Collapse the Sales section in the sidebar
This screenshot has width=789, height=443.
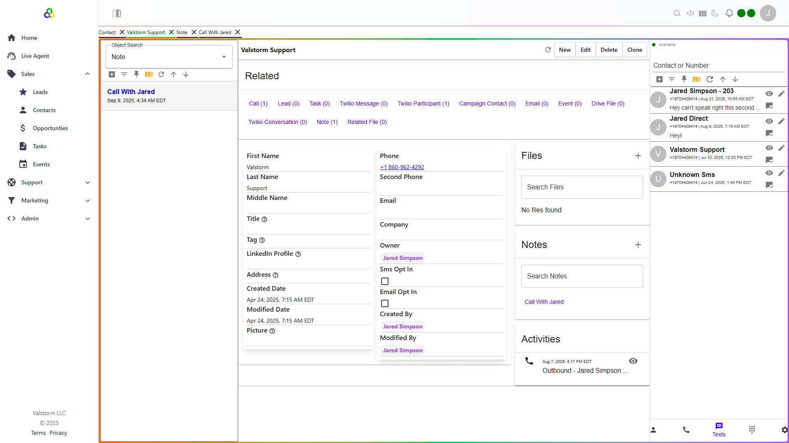coord(88,74)
